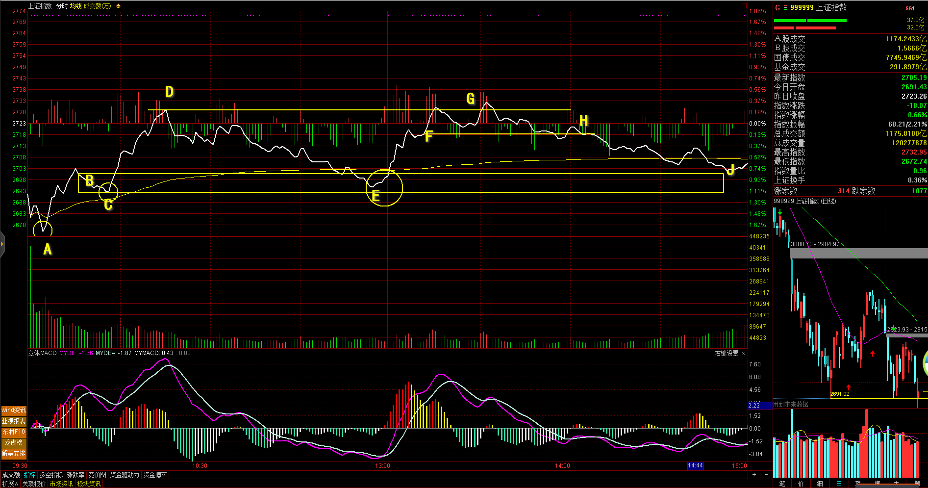The height and width of the screenshot is (488, 928).
Task: Switch to the 多空指标 tab
Action: 51,475
